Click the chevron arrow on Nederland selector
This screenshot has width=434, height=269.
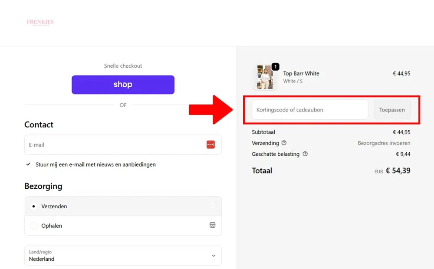pos(213,256)
